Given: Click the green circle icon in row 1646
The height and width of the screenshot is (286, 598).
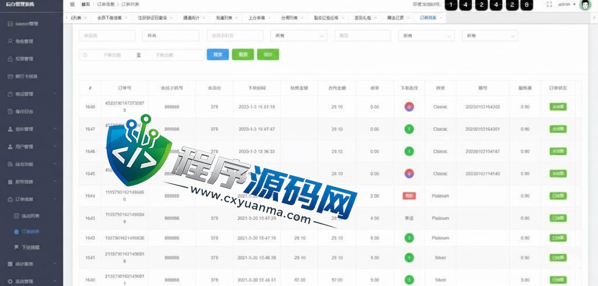Looking at the screenshot, I should [409, 151].
